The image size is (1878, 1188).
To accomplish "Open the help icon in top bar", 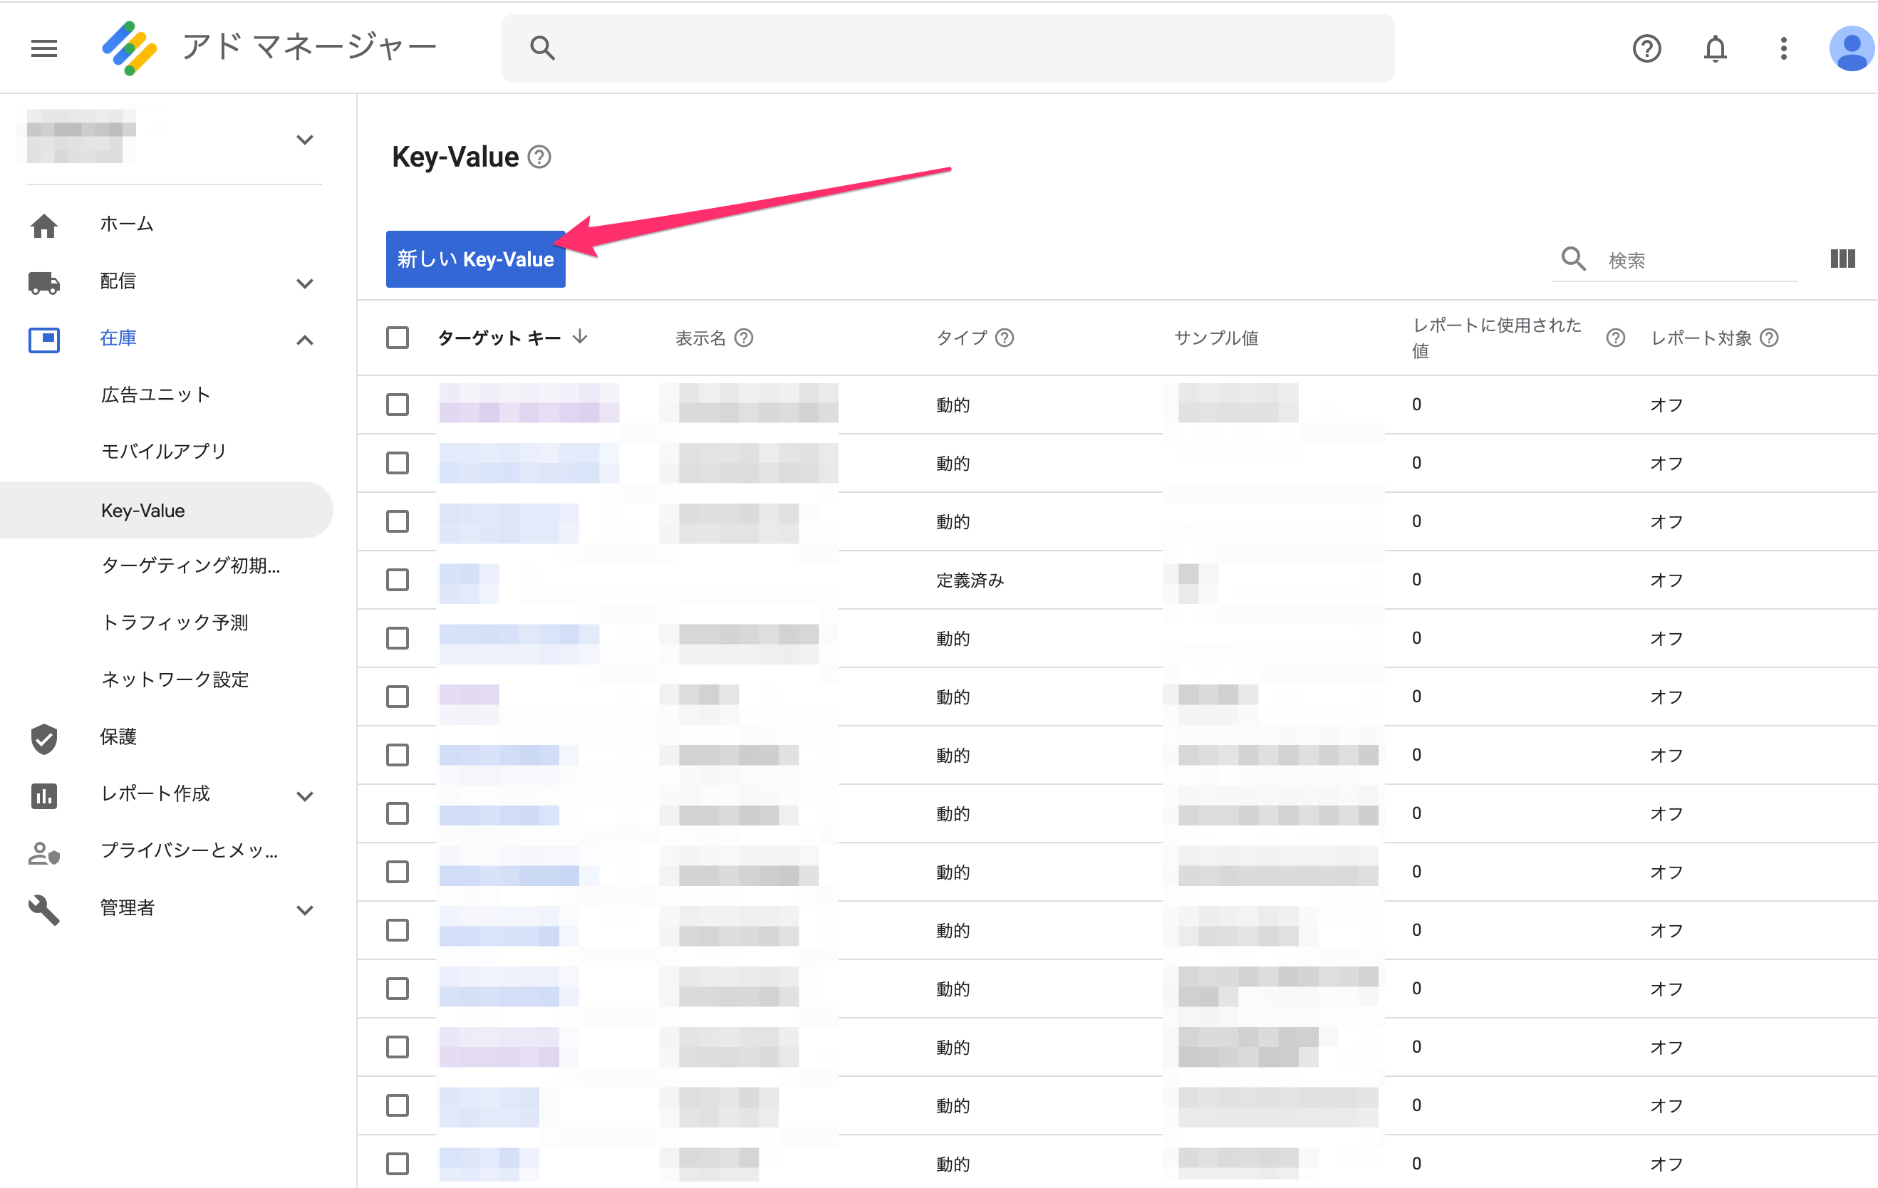I will (x=1646, y=48).
